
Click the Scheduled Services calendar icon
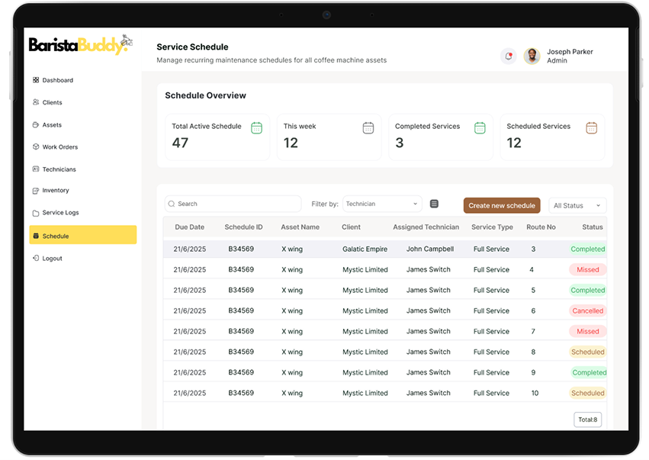point(591,127)
